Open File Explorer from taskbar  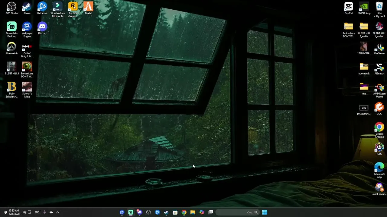[x=193, y=212]
